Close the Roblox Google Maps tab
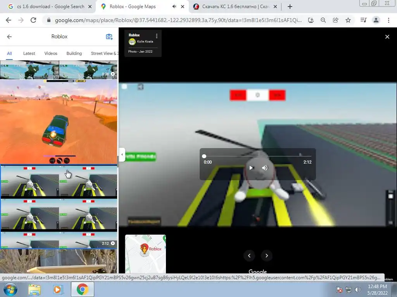397x297 pixels. click(x=183, y=7)
